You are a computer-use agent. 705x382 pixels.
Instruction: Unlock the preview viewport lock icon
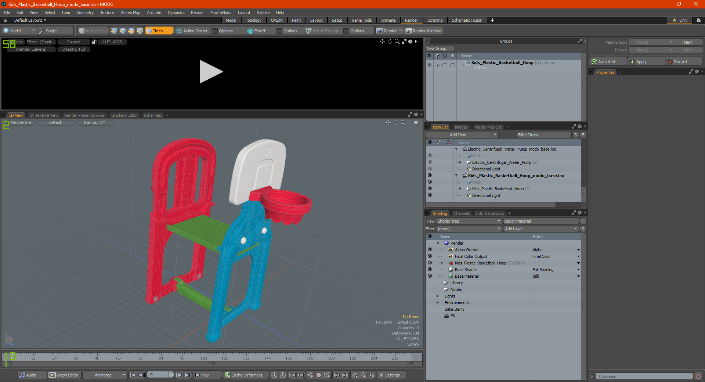click(94, 42)
